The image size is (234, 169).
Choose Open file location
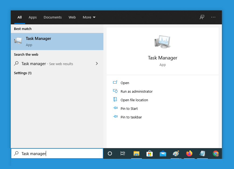(134, 100)
